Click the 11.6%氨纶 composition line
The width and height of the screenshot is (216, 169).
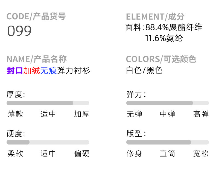(164, 38)
